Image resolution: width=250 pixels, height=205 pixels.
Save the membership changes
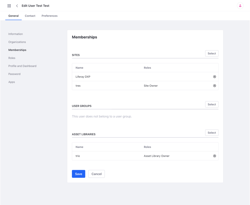(x=78, y=174)
